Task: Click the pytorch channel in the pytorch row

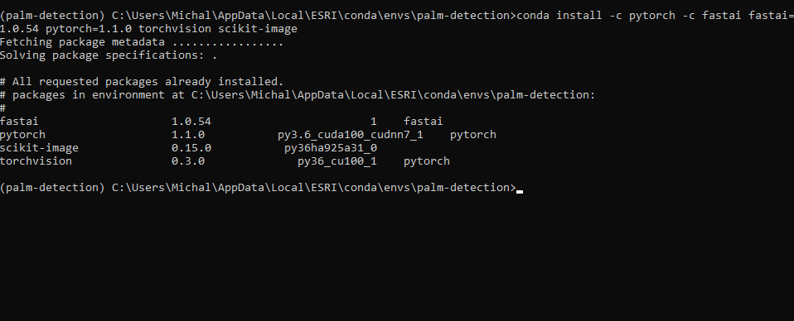Action: coord(473,135)
